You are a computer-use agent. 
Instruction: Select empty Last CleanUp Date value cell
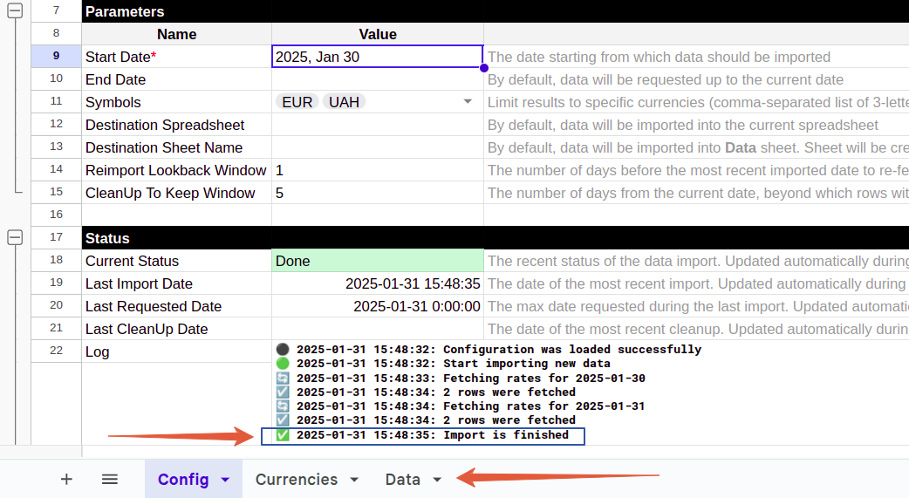point(378,329)
